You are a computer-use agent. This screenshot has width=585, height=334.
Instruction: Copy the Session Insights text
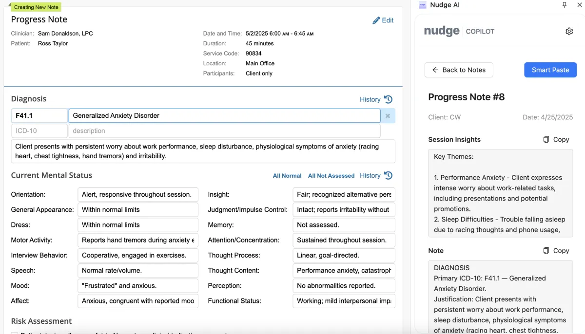pos(556,139)
